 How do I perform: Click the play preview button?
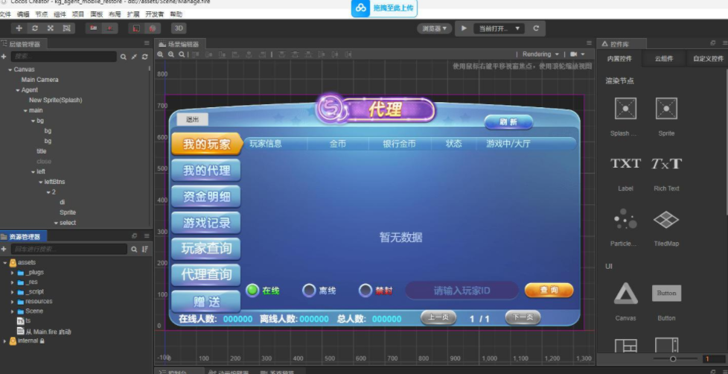tap(464, 28)
